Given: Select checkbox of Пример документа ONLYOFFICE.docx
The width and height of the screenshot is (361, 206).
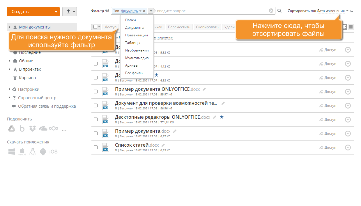Looking at the screenshot, I should tap(95, 91).
